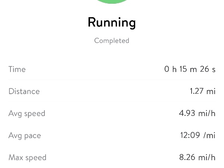This screenshot has height=168, width=224.
Task: Click the Avg speed label
Action: click(27, 113)
